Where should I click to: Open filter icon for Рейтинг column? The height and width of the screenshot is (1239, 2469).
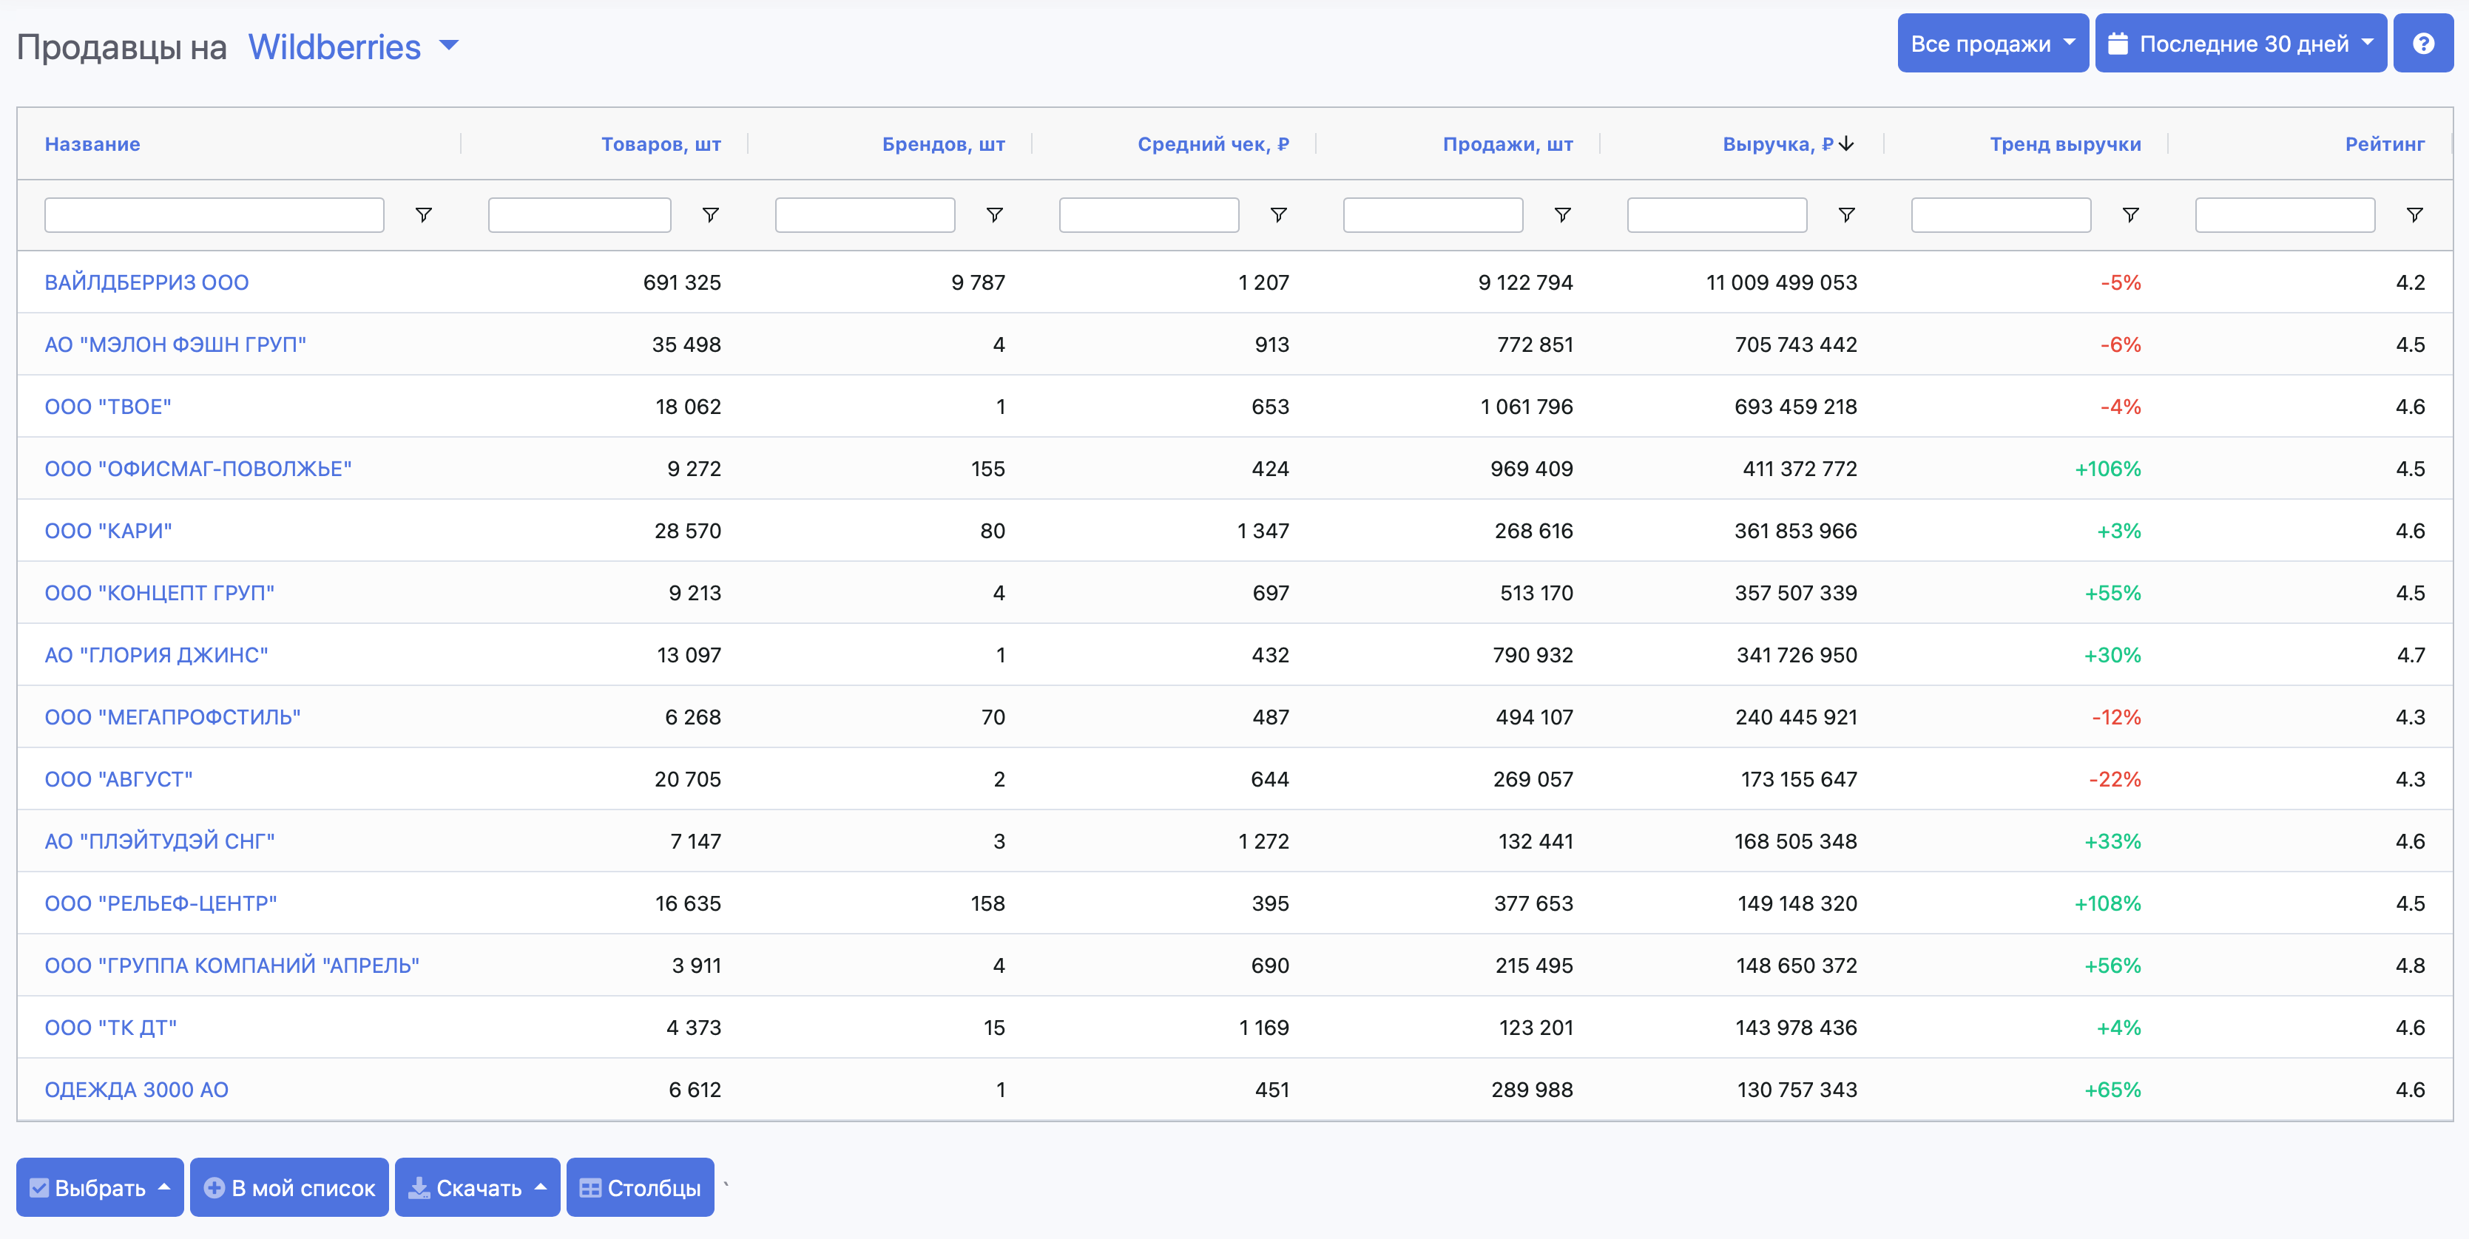click(2414, 214)
